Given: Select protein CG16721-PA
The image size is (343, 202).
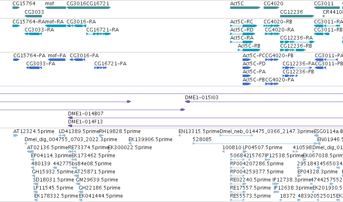Looking at the screenshot, I should [110, 64].
